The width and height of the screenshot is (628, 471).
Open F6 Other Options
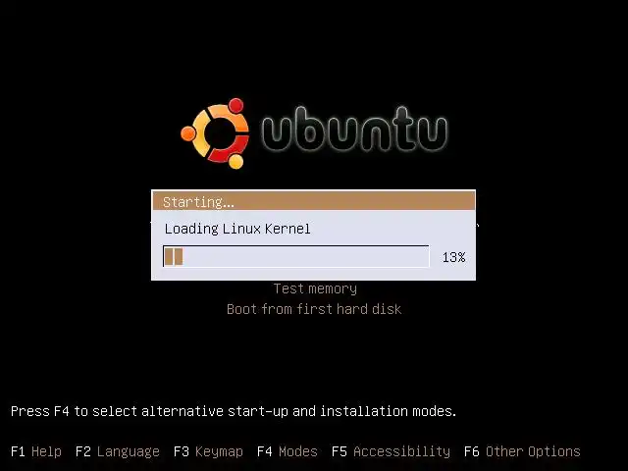pos(522,451)
